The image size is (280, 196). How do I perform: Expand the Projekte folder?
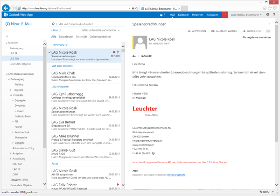tap(11, 90)
